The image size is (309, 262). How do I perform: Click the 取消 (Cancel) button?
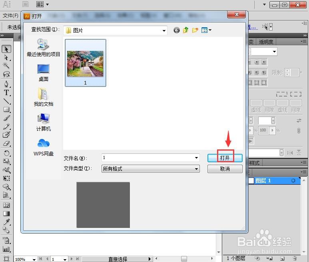(225, 169)
